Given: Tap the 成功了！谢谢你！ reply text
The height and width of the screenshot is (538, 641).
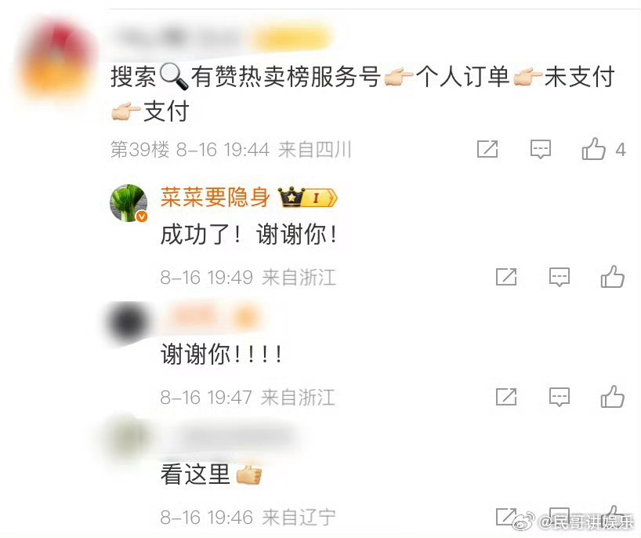Looking at the screenshot, I should (x=250, y=235).
